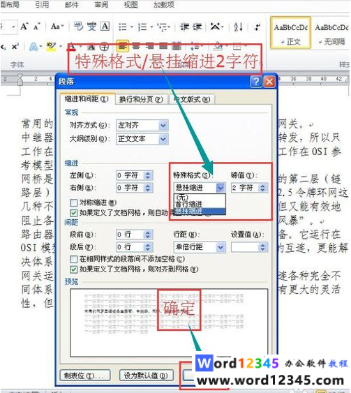This screenshot has height=393, width=351.
Task: Click the Enclose Characters (circled character) icon
Action: point(104,47)
